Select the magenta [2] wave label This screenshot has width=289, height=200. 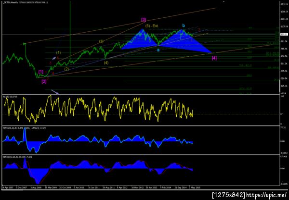44,82
